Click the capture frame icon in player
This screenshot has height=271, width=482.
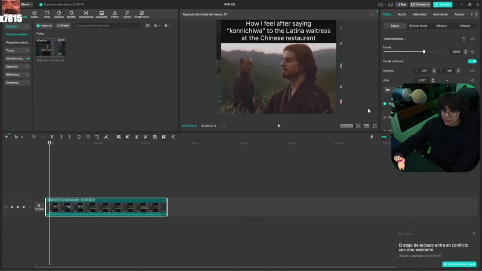[x=358, y=126]
